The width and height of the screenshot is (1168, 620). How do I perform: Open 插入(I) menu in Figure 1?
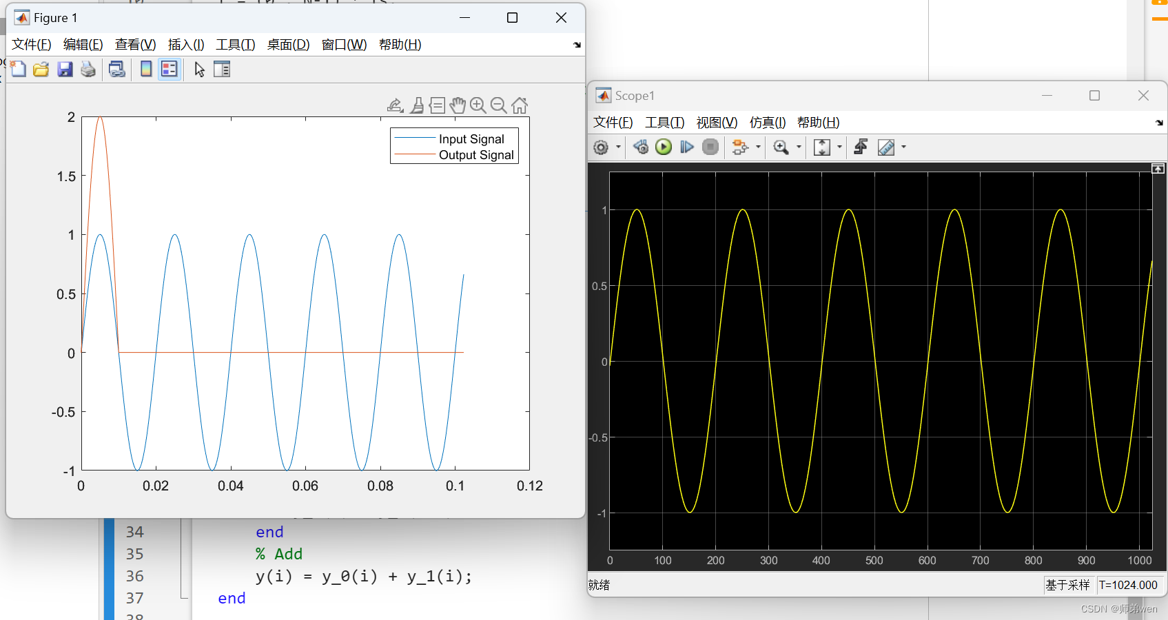[x=186, y=45]
